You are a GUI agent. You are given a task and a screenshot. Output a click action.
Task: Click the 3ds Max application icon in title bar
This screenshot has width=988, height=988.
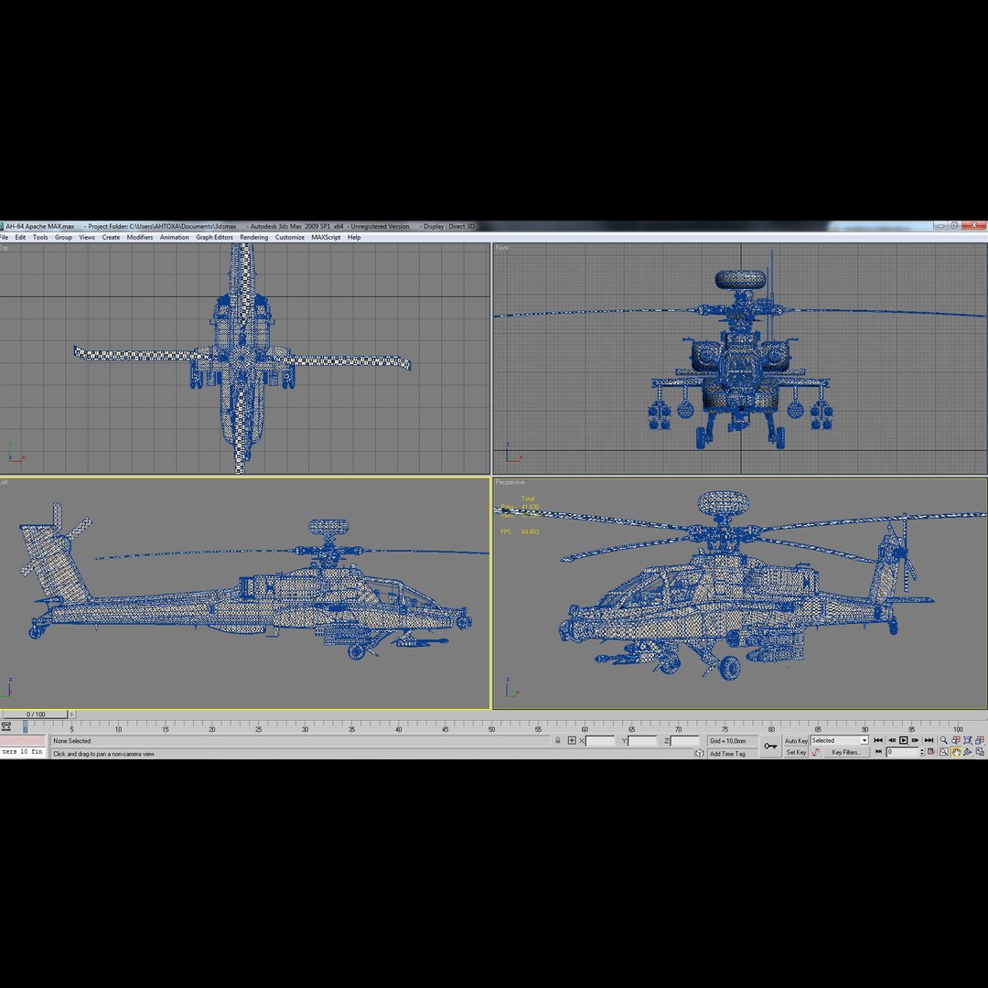point(2,226)
